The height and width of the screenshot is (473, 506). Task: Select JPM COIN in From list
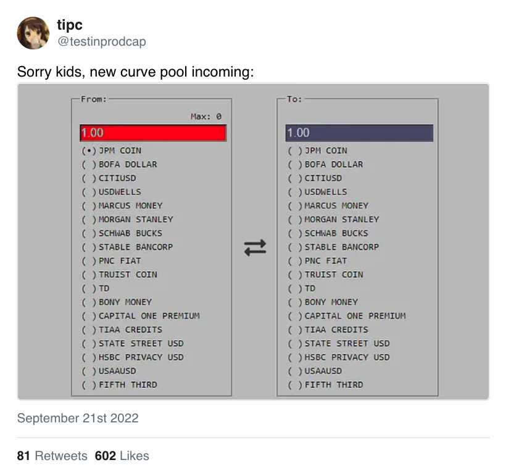click(89, 151)
